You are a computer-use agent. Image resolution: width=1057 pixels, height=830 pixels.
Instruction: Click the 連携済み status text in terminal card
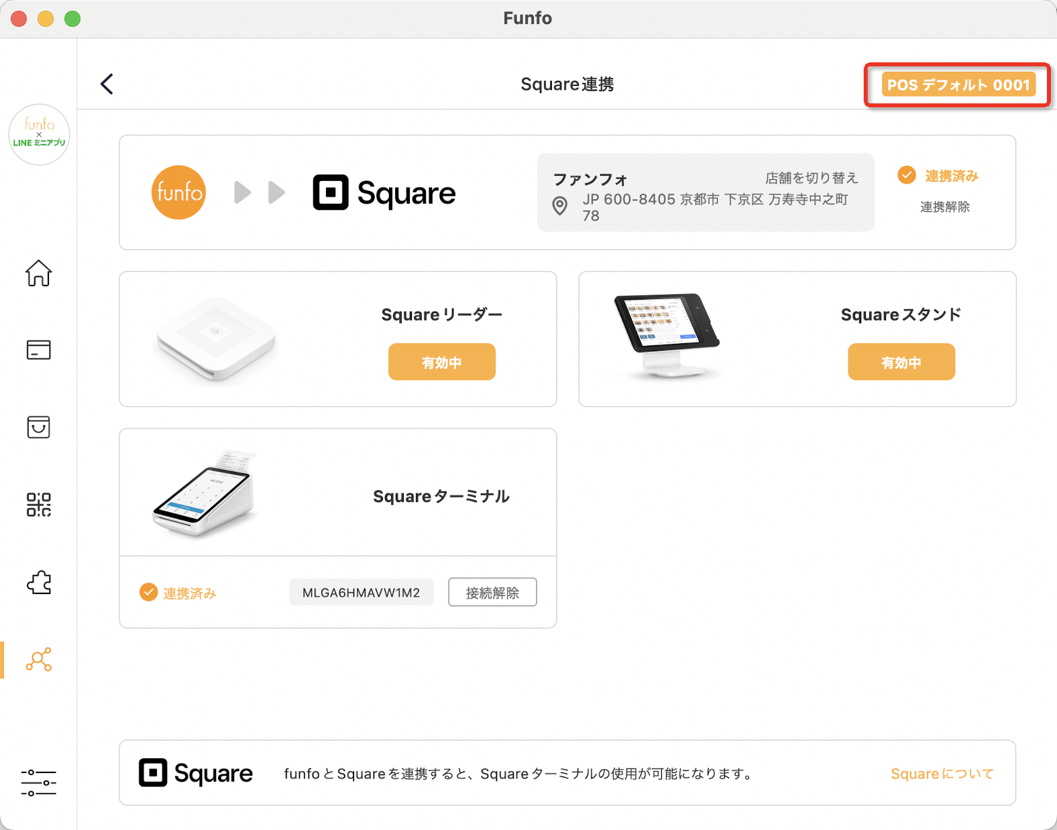(x=190, y=593)
